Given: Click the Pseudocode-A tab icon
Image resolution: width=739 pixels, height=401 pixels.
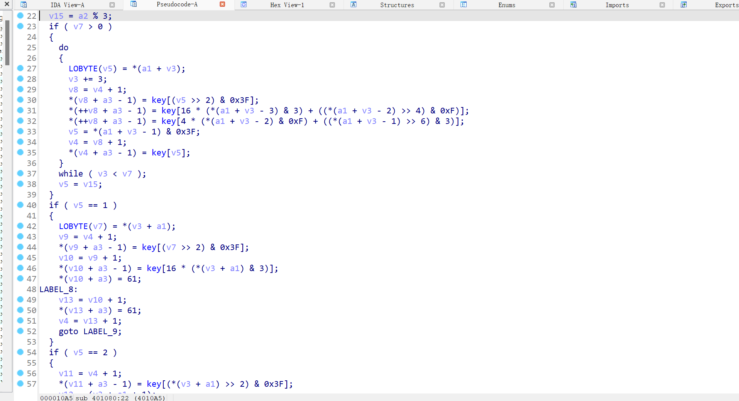Looking at the screenshot, I should (x=134, y=4).
